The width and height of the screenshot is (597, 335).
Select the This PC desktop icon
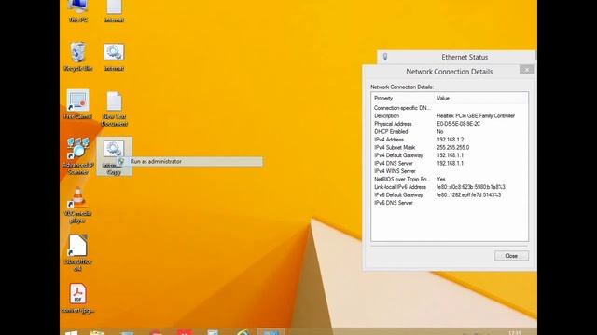click(x=78, y=10)
